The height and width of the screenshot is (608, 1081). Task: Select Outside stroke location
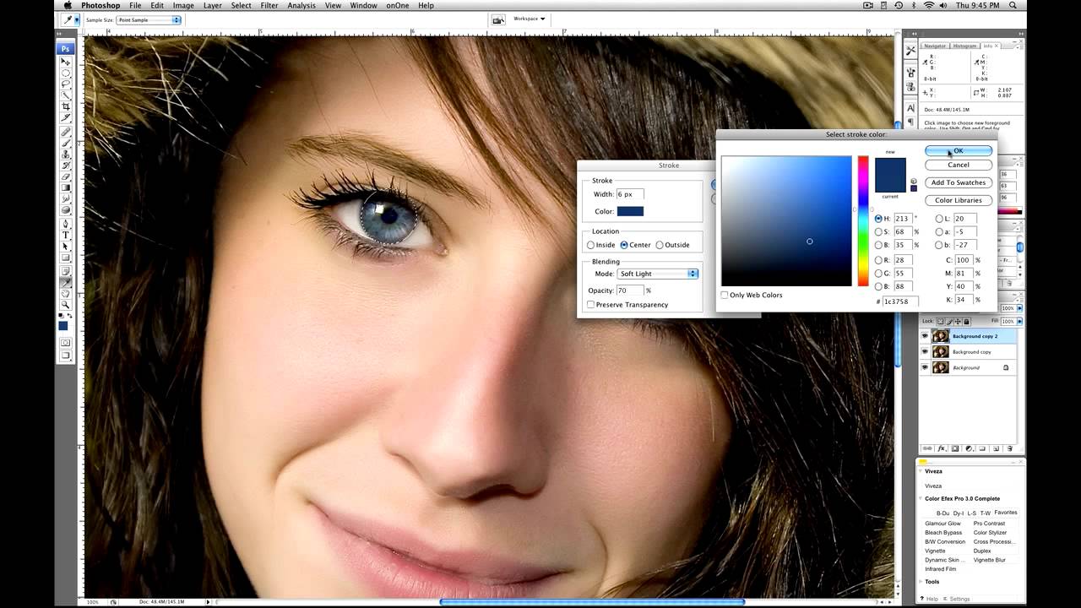[x=660, y=245]
